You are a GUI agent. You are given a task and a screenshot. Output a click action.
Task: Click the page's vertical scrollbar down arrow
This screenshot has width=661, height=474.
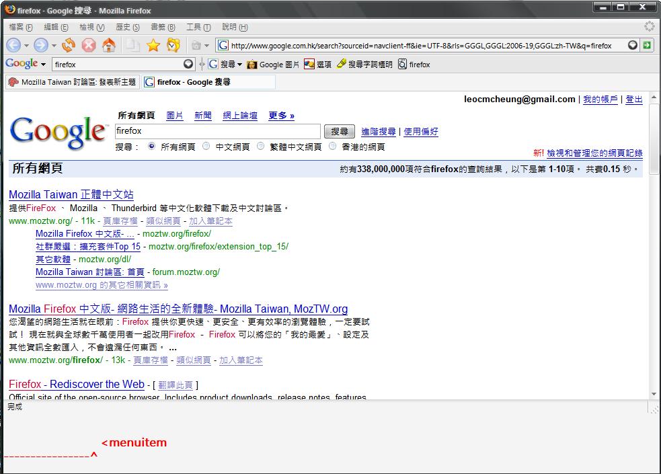[654, 394]
